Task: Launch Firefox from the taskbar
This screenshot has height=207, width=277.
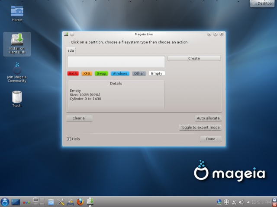Action: click(80, 202)
